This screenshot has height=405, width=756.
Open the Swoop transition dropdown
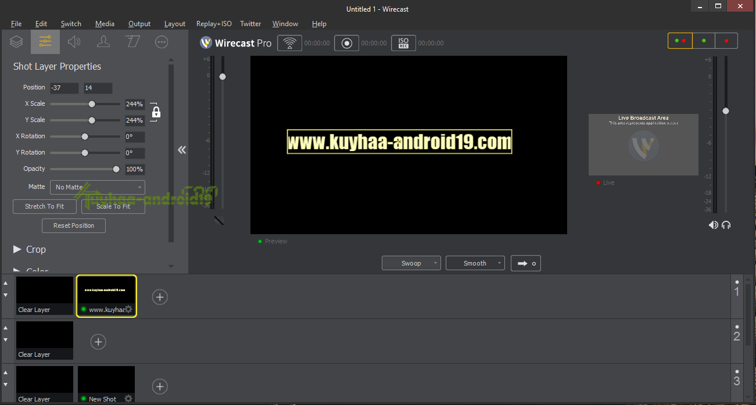point(411,263)
